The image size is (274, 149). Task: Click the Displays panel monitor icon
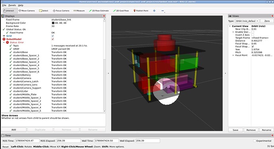[x=3, y=16]
